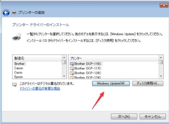Screen dimensions: 169x124
Task: Click printer list scroll up arrow
Action: point(161,58)
